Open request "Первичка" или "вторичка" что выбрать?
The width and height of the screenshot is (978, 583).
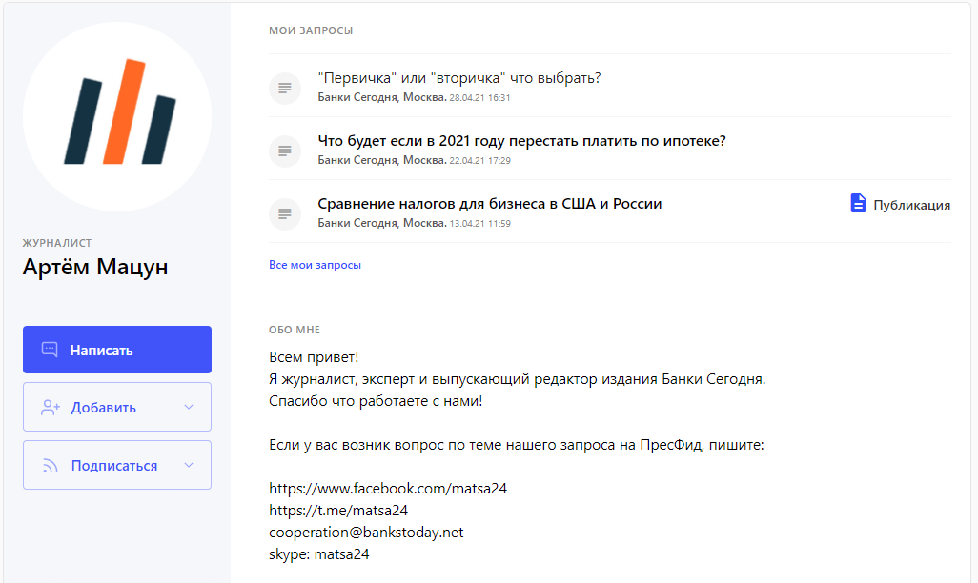pos(458,78)
